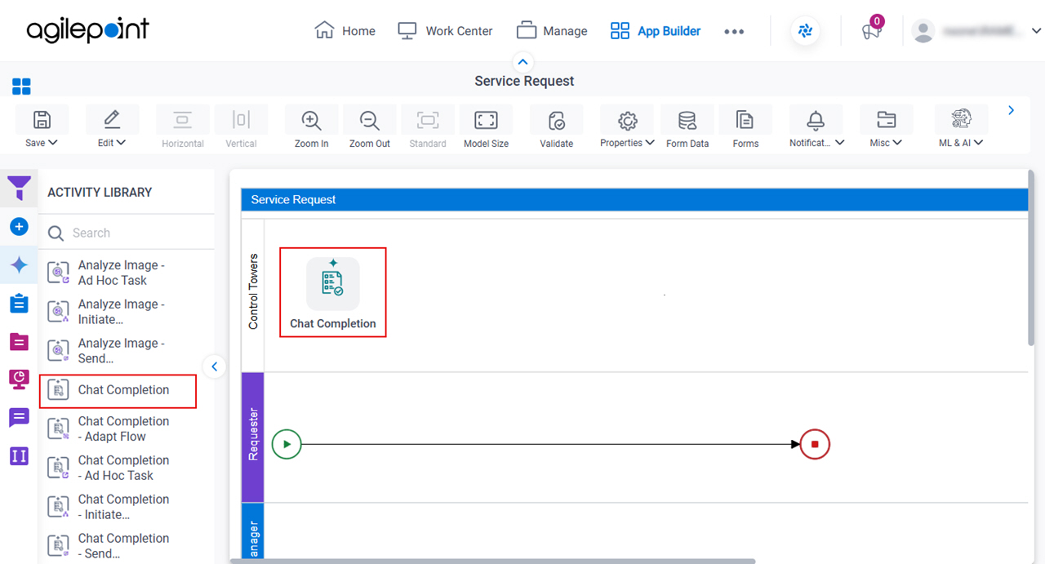1045x564 pixels.
Task: Open the Properties gear icon
Action: pos(627,121)
